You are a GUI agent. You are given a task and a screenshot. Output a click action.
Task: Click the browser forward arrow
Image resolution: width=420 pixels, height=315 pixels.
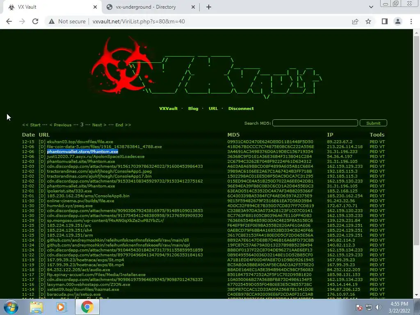coord(22,21)
